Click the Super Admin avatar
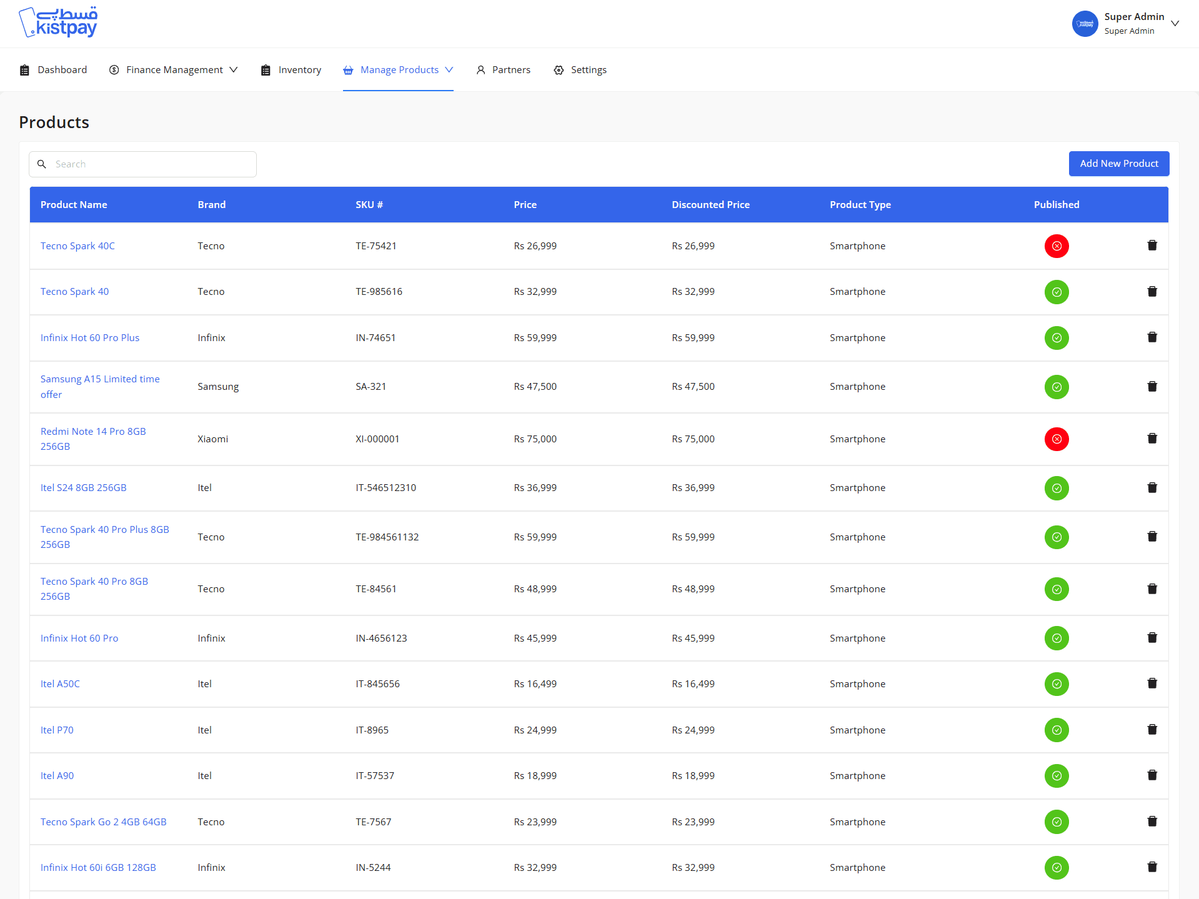The height and width of the screenshot is (899, 1199). click(1085, 24)
